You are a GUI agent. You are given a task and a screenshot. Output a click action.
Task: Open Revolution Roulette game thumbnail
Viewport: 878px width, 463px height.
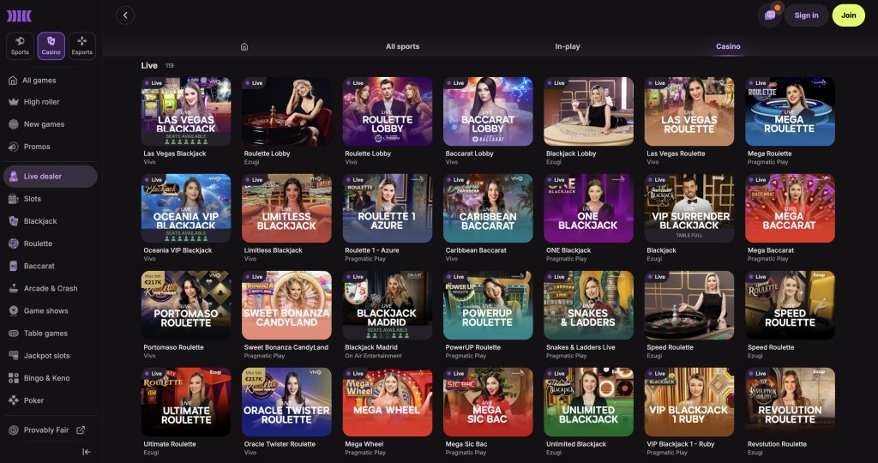(790, 402)
